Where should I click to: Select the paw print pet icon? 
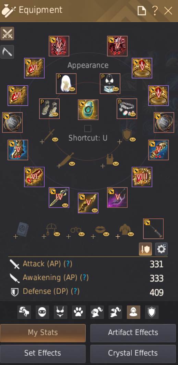79,312
